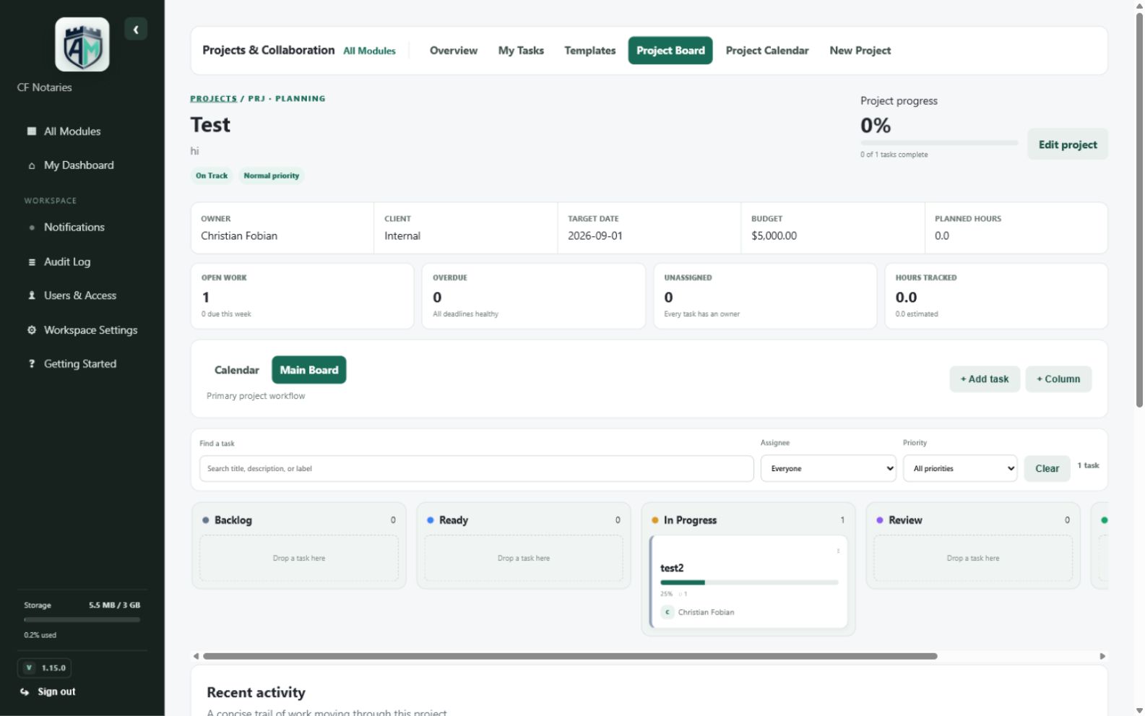The image size is (1145, 716).
Task: Click the Review 'Drop a task here' zone
Action: (973, 558)
